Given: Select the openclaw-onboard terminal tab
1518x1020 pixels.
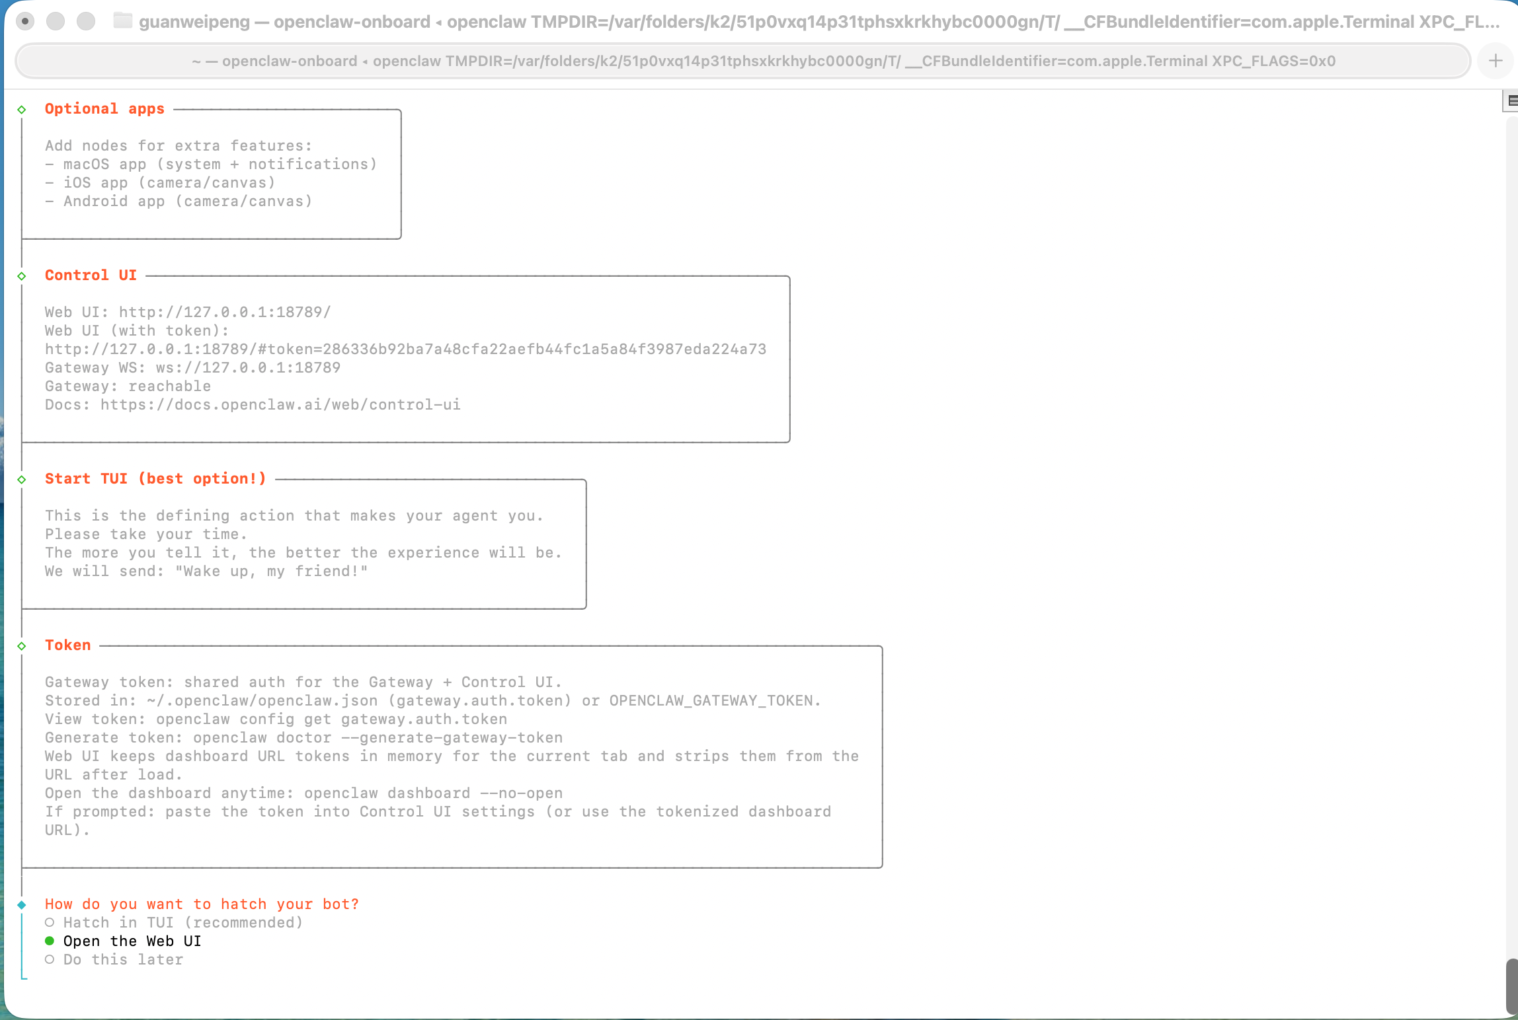Looking at the screenshot, I should point(742,61).
